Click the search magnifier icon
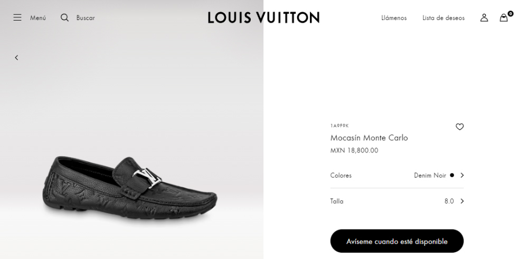Screen dimensions: 528x259 [x=64, y=17]
